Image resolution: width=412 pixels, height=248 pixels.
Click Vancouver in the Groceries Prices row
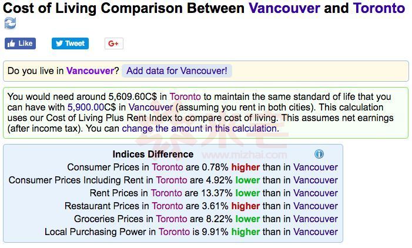click(316, 219)
